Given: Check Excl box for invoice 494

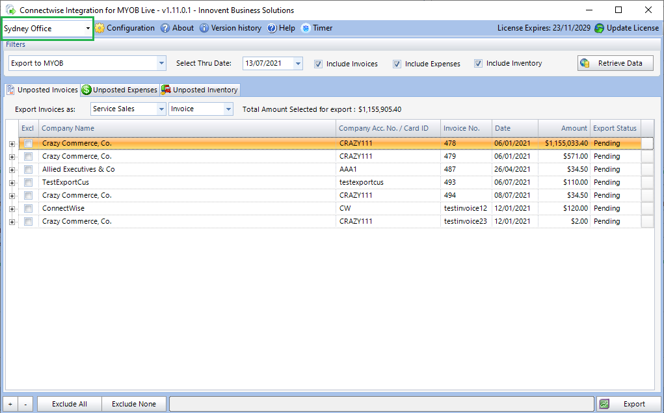Looking at the screenshot, I should 29,196.
